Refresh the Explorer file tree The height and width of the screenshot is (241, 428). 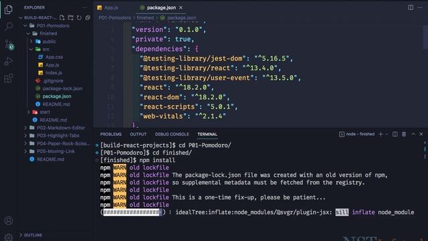coord(79,18)
